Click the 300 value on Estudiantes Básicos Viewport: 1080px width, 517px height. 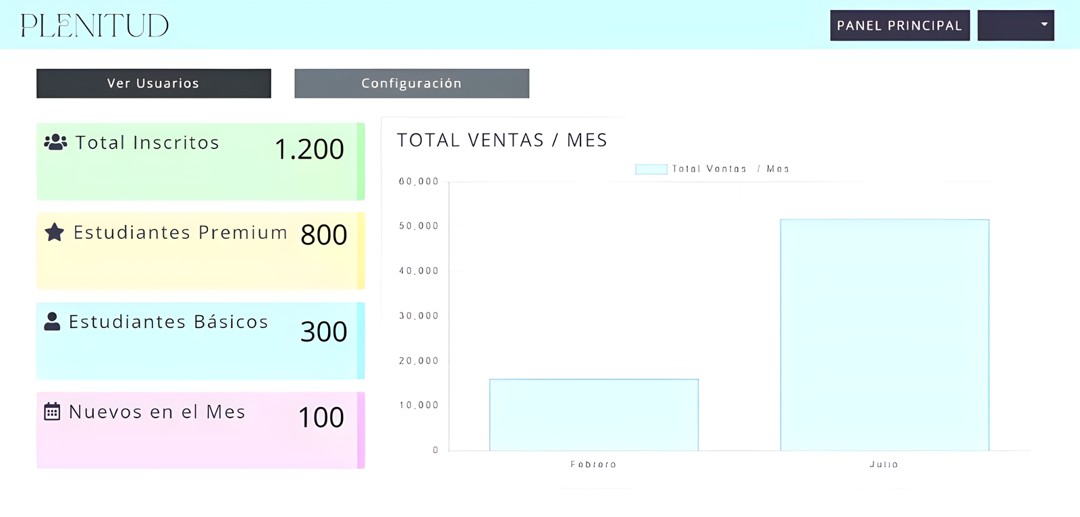(323, 331)
